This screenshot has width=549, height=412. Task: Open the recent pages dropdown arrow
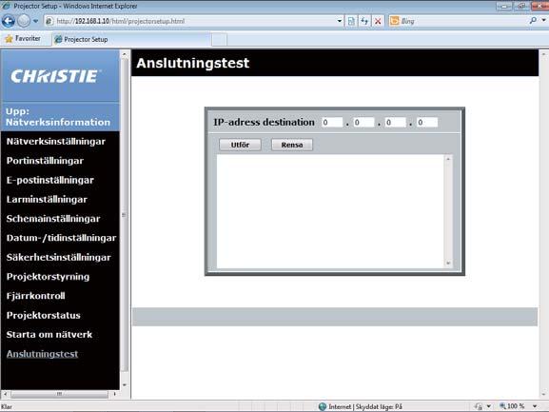click(36, 21)
